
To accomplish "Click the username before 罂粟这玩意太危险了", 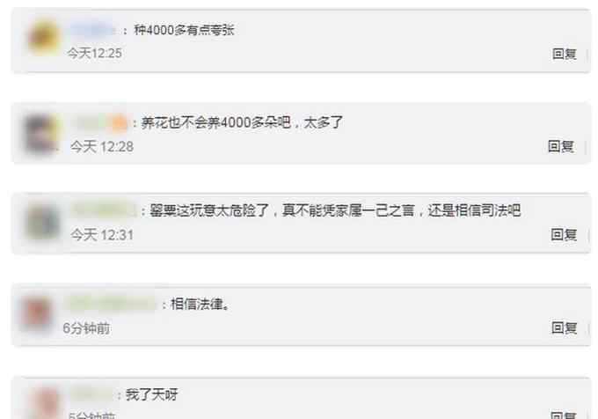I will point(104,210).
